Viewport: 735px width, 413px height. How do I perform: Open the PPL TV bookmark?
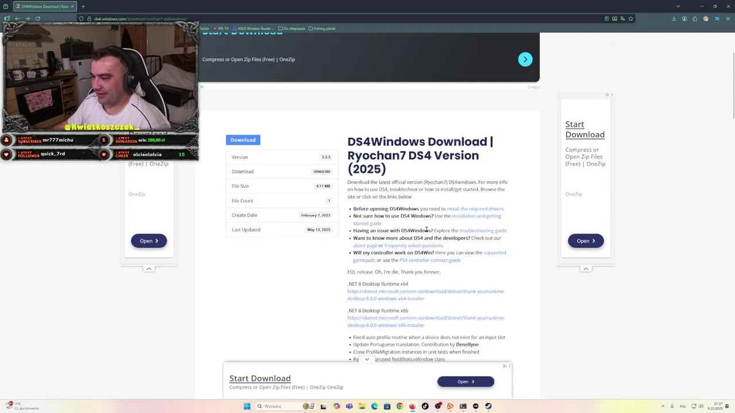coord(221,29)
